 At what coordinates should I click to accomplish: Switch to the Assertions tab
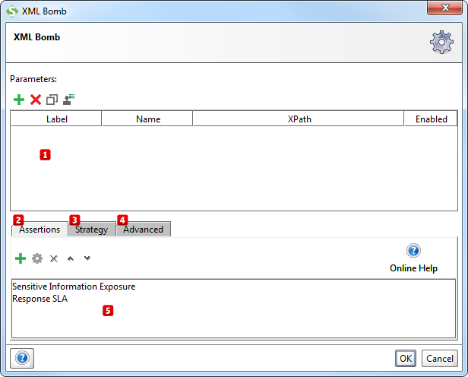tap(40, 230)
